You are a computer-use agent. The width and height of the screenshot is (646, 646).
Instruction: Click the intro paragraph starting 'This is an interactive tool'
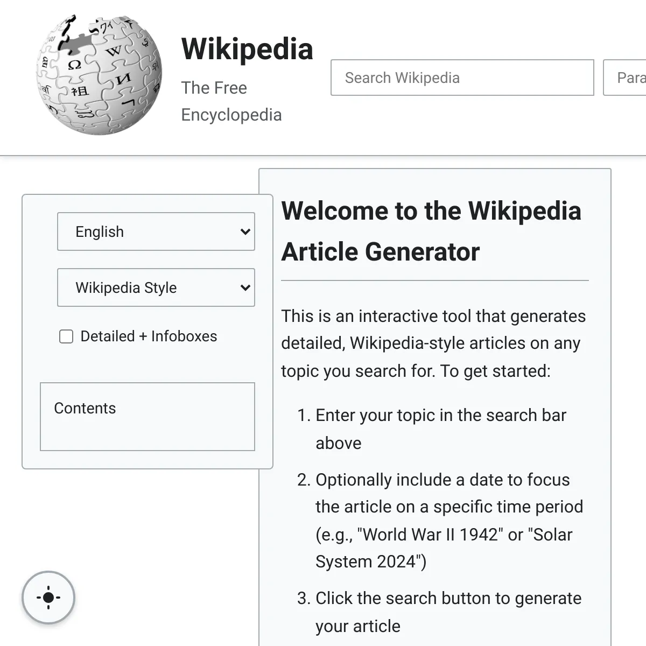(433, 343)
